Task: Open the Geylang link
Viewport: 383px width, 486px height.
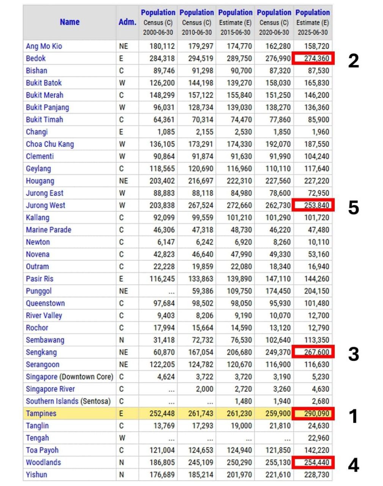Action: coord(38,169)
